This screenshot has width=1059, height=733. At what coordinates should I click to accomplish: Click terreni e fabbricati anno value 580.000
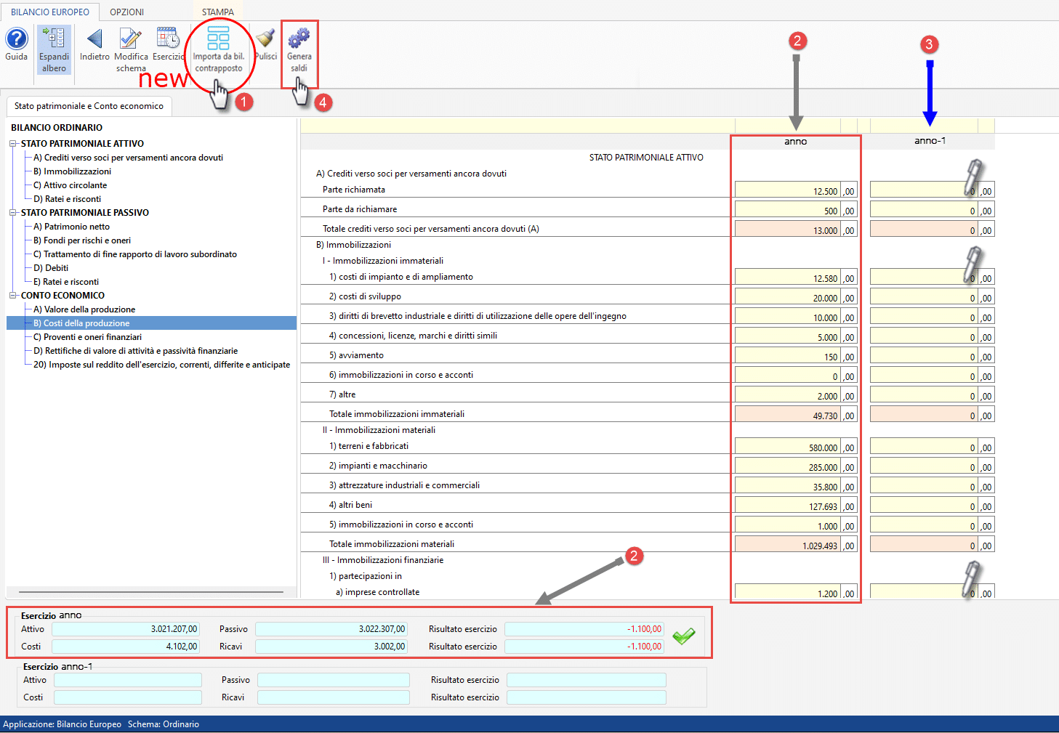click(x=787, y=446)
